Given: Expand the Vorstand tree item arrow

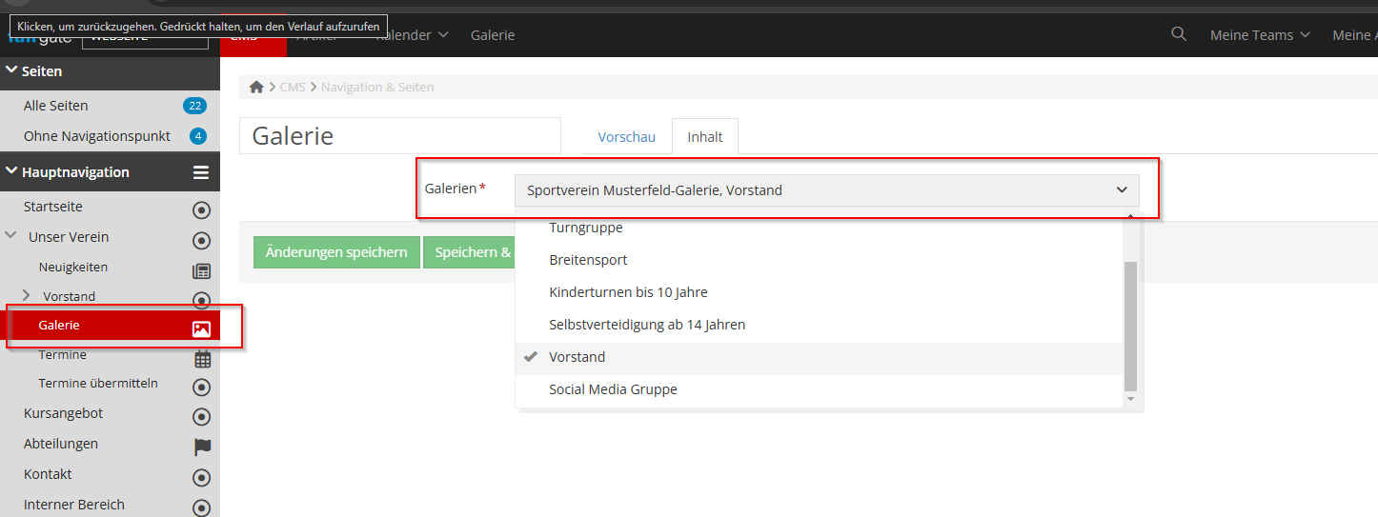Looking at the screenshot, I should coord(27,296).
